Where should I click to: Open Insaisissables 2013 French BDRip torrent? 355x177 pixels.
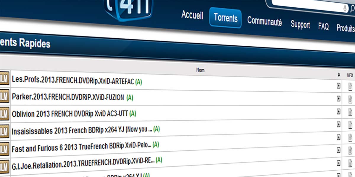pyautogui.click(x=82, y=130)
